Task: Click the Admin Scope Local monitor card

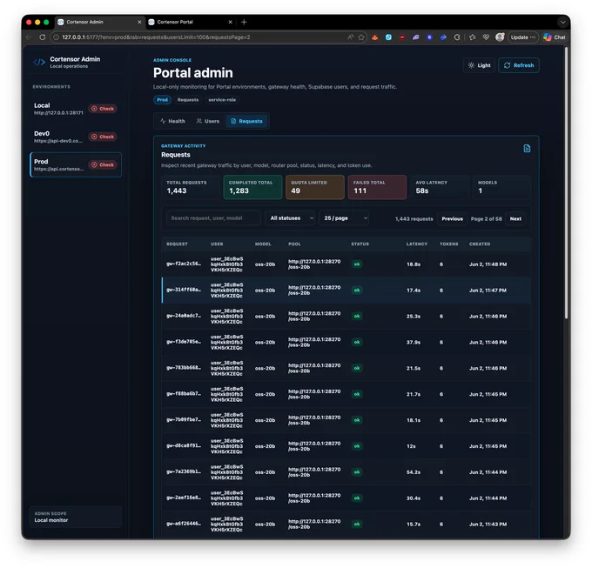Action: click(76, 517)
